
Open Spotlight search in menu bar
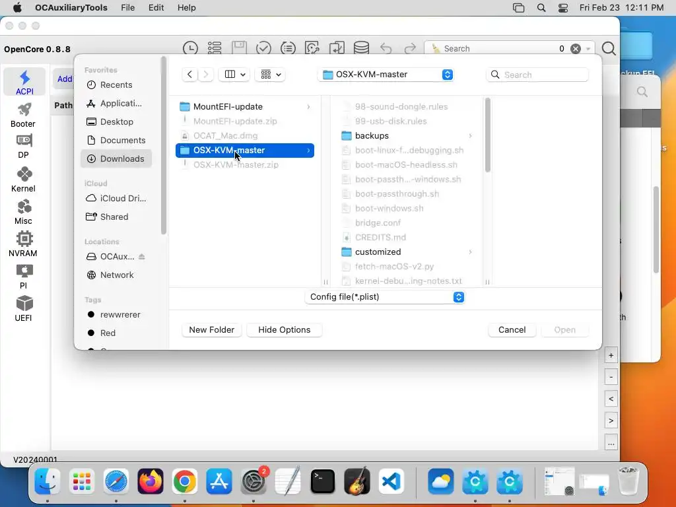[541, 8]
